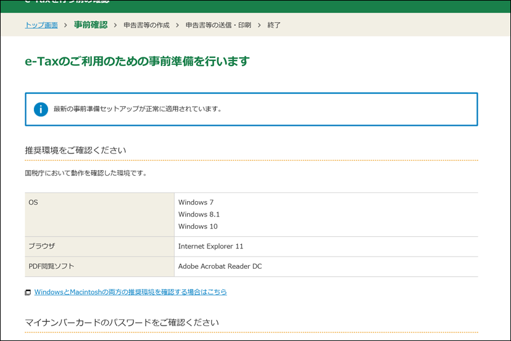Click the 終了 breadcrumb step

[274, 25]
